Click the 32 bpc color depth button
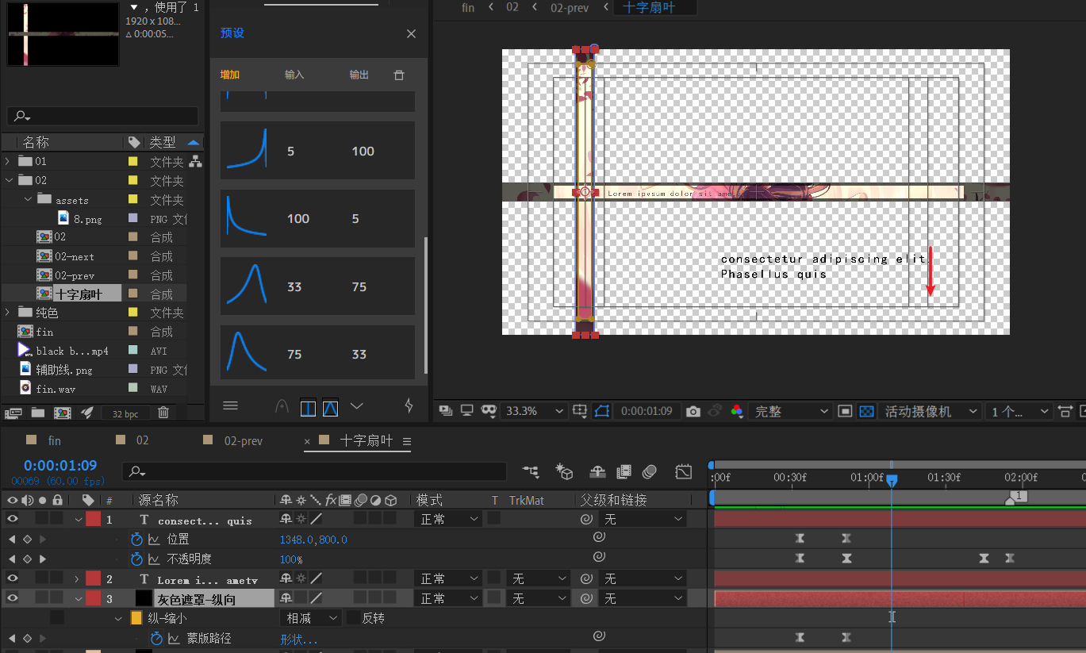Viewport: 1086px width, 653px height. tap(125, 413)
